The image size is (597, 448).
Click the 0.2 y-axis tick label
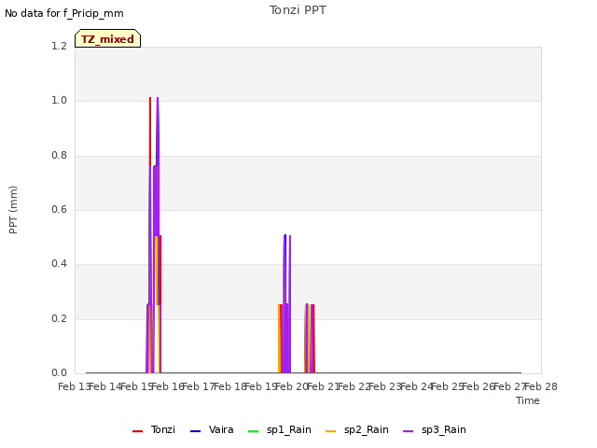click(x=60, y=318)
